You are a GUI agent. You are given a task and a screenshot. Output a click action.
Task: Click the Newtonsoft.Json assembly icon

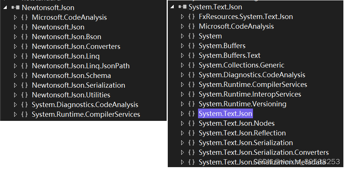point(15,8)
